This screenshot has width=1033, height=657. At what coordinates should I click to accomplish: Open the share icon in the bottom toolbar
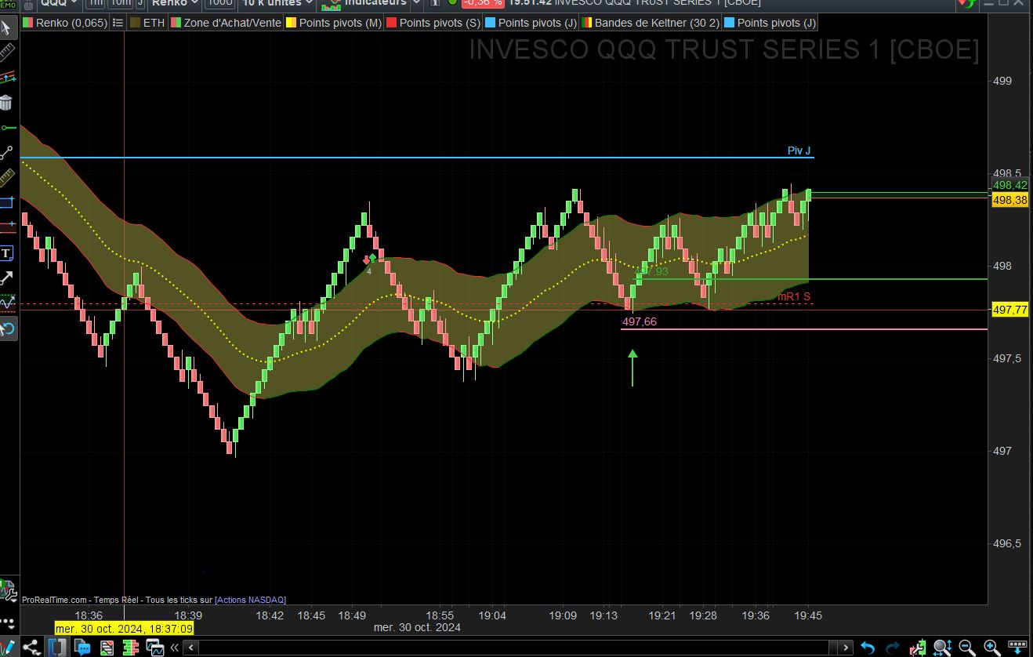32,648
